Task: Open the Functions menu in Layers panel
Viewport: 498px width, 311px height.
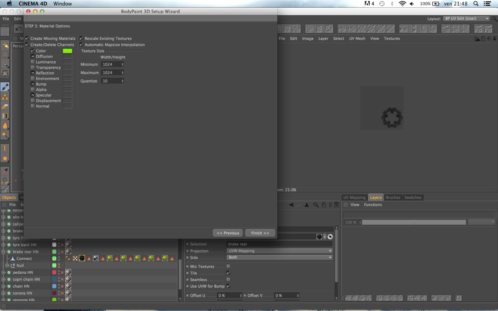Action: click(373, 205)
